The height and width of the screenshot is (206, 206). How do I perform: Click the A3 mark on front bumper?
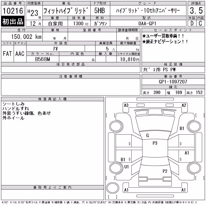pyautogui.click(x=126, y=105)
